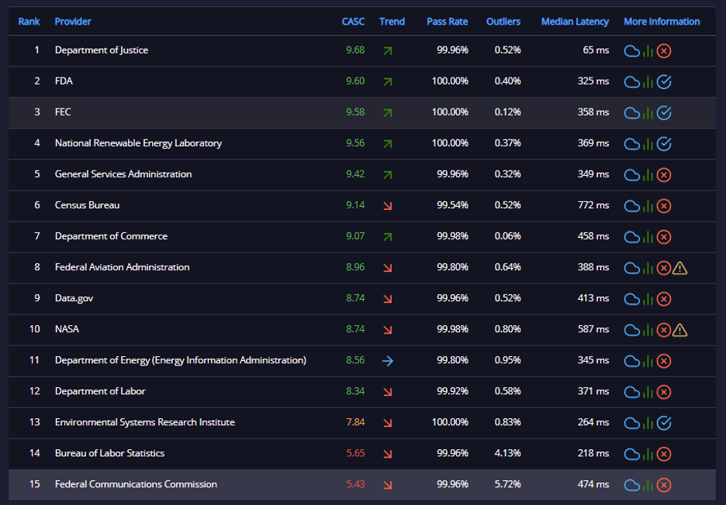726x505 pixels.
Task: Click pass rate value 99.54%
Action: 452,205
